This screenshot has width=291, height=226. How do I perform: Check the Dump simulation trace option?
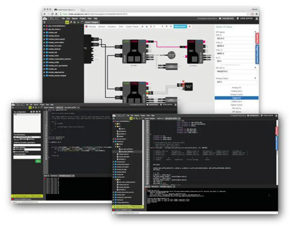14,152
